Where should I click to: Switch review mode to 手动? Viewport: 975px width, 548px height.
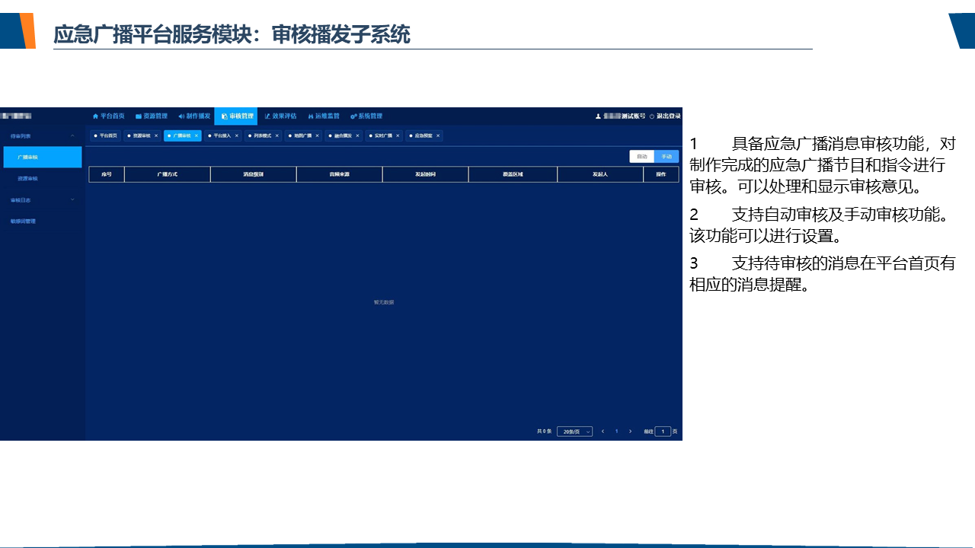[667, 156]
